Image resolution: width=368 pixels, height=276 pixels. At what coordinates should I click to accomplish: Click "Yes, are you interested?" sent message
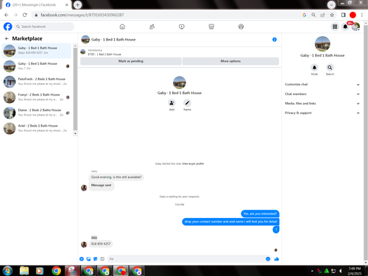[260, 213]
